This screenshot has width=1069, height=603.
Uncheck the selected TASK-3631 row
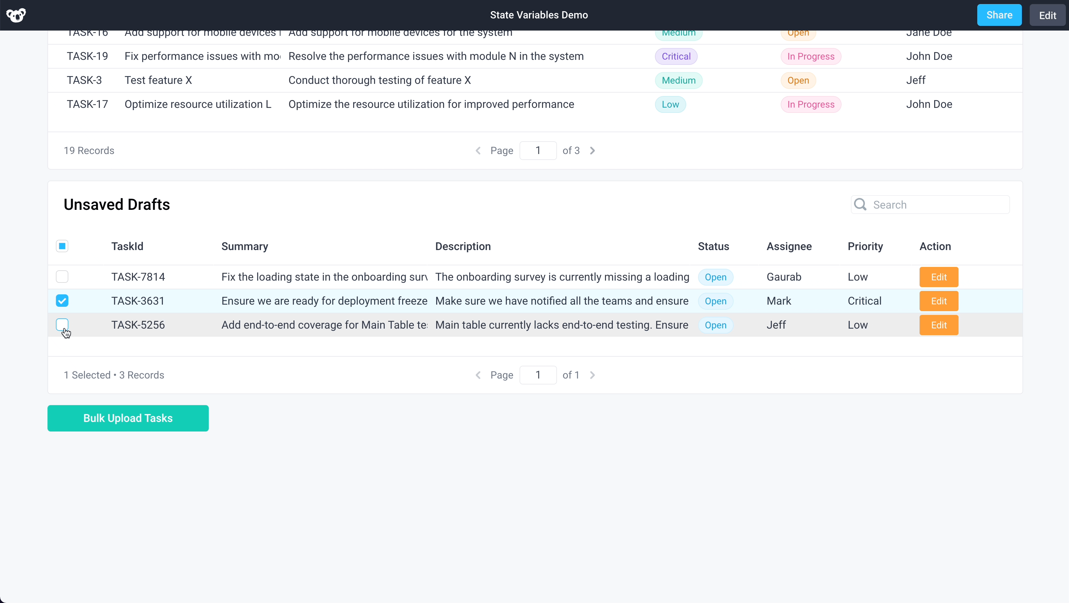[62, 301]
